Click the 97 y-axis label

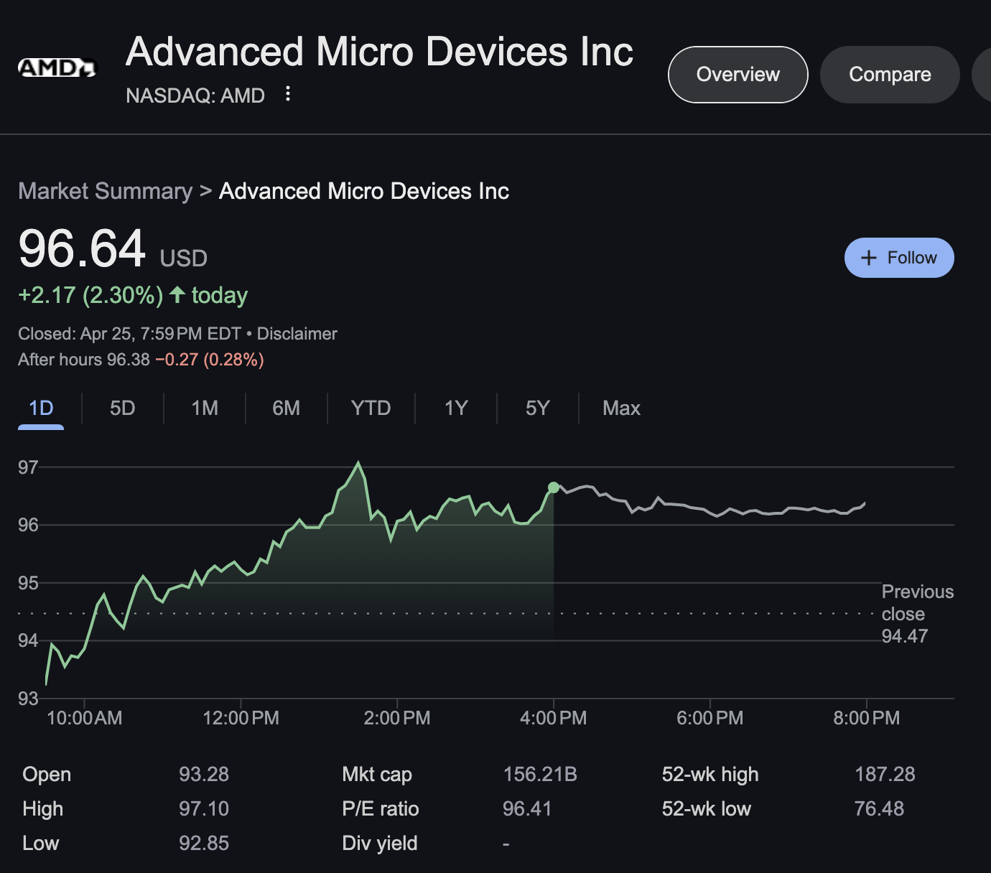[28, 468]
